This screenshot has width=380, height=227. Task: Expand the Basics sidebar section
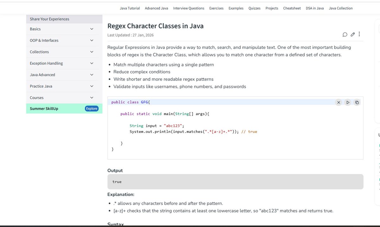click(92, 29)
